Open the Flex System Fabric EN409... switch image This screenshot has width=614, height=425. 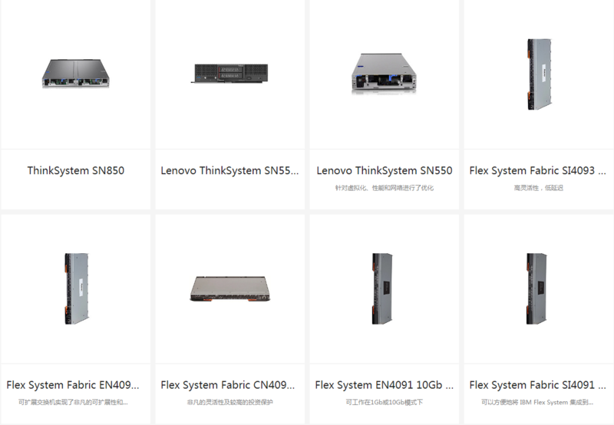(x=76, y=288)
